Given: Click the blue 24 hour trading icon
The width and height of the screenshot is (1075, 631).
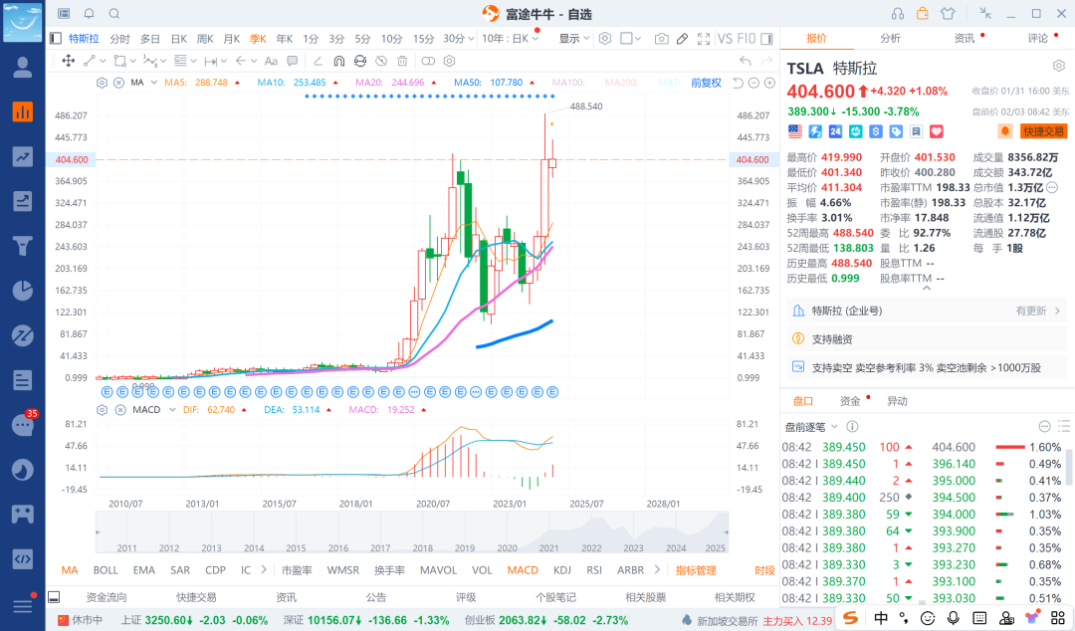Looking at the screenshot, I should coord(835,131).
